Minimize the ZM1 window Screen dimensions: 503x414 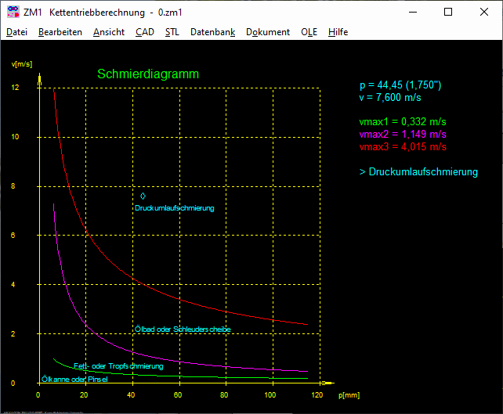click(411, 12)
